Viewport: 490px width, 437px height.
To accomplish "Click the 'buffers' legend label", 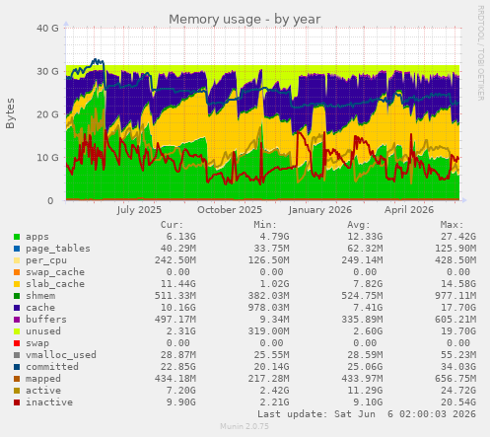I will [46, 320].
